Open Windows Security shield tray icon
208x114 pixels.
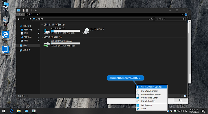point(175,111)
